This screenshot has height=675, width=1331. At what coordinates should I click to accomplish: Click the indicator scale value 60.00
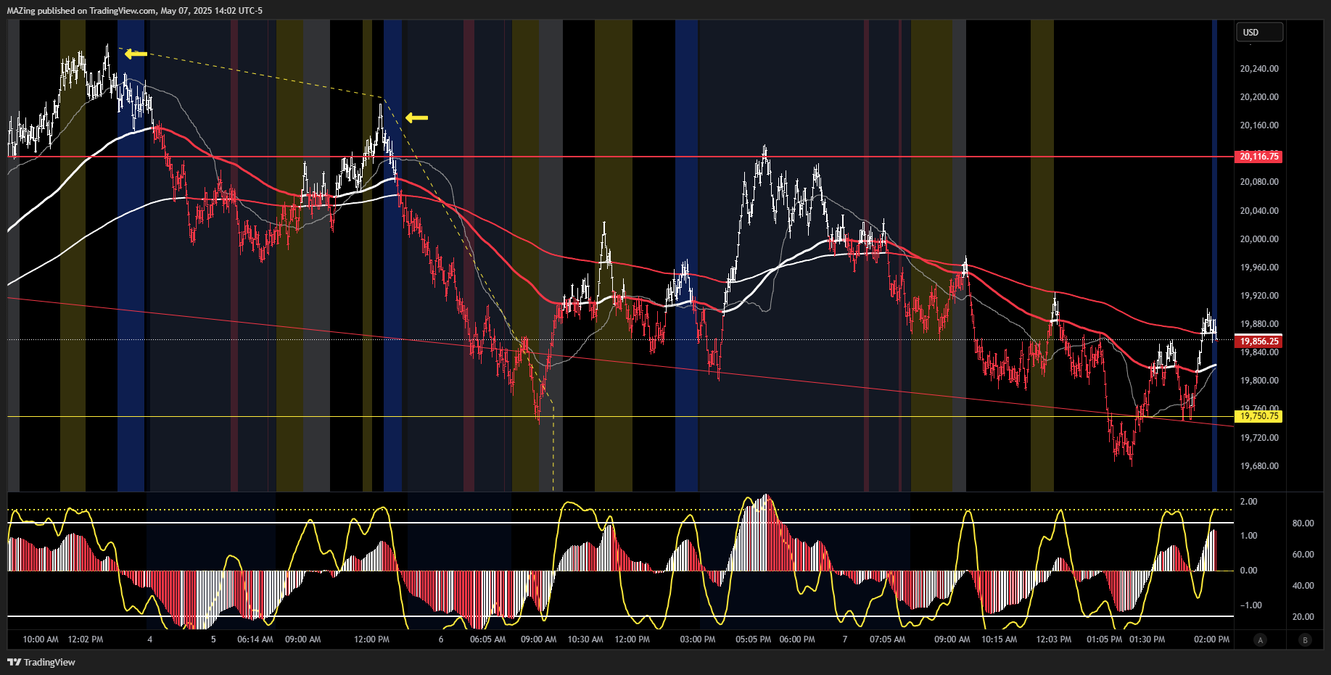[x=1303, y=555]
